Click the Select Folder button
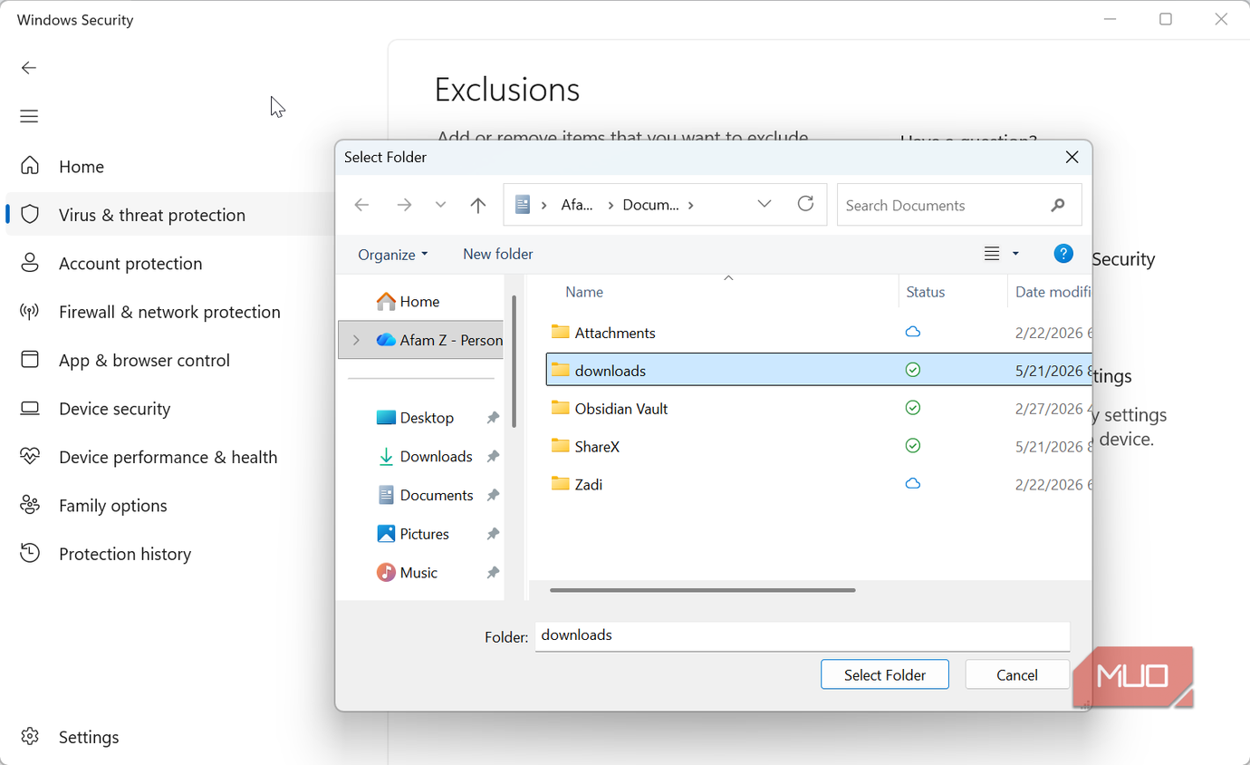This screenshot has width=1250, height=765. [885, 675]
